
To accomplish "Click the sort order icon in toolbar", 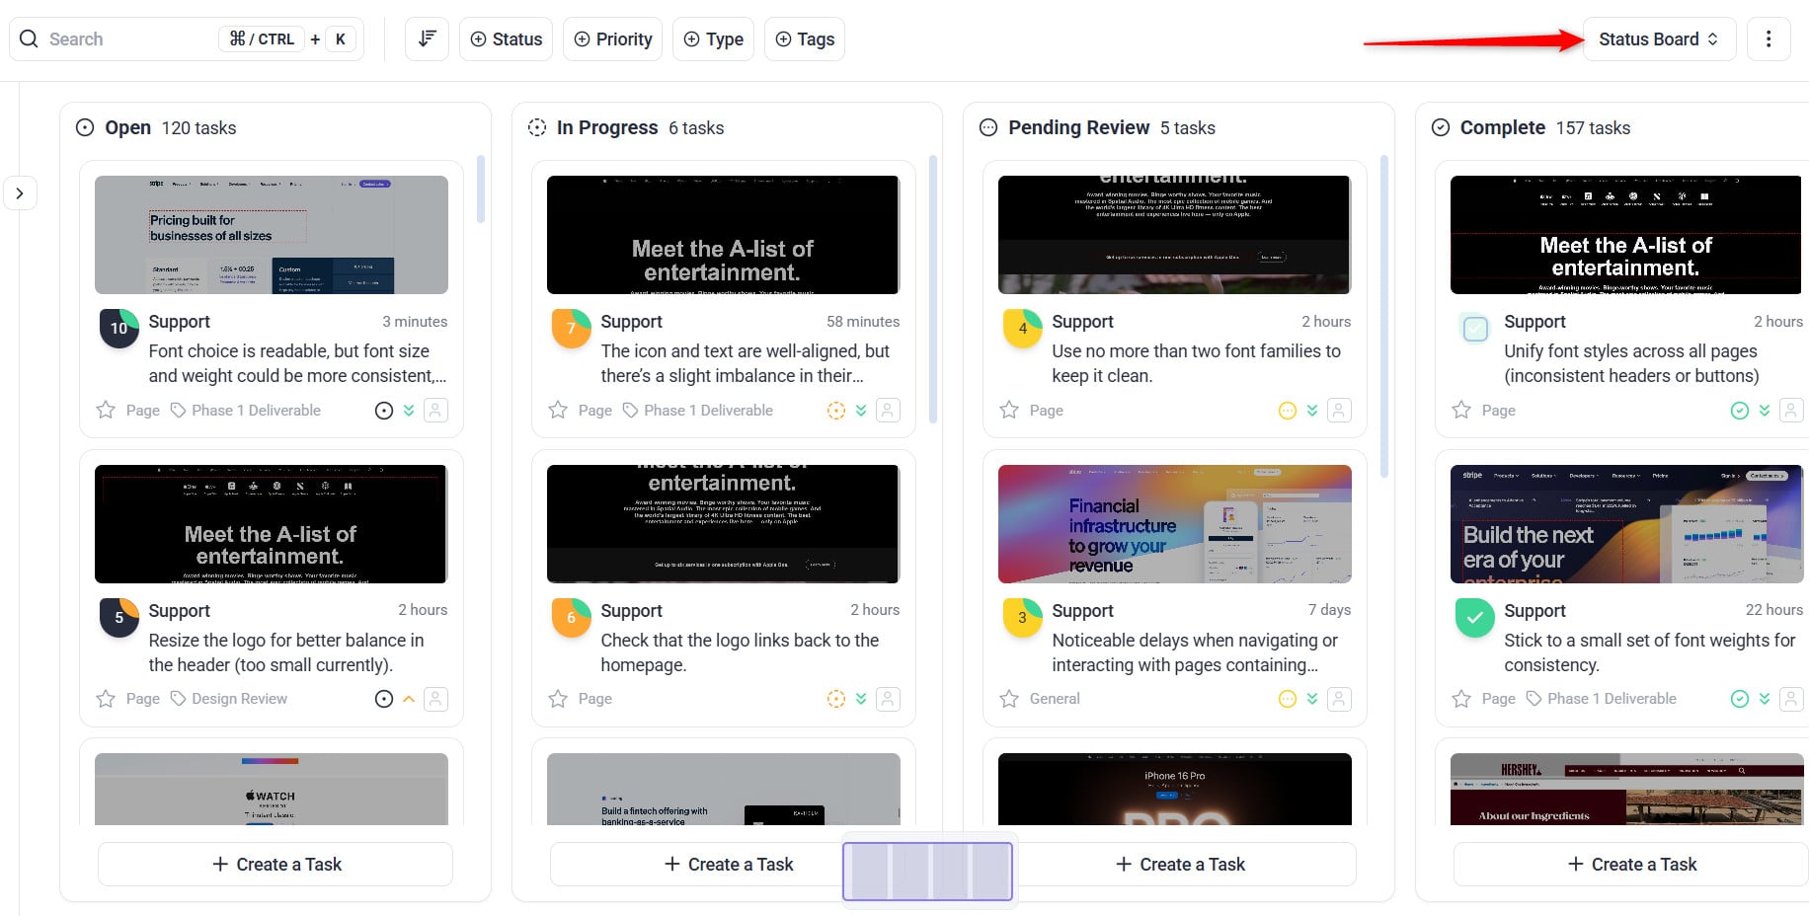I will (427, 39).
